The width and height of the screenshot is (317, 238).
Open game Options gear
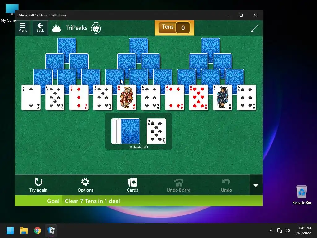pyautogui.click(x=85, y=185)
